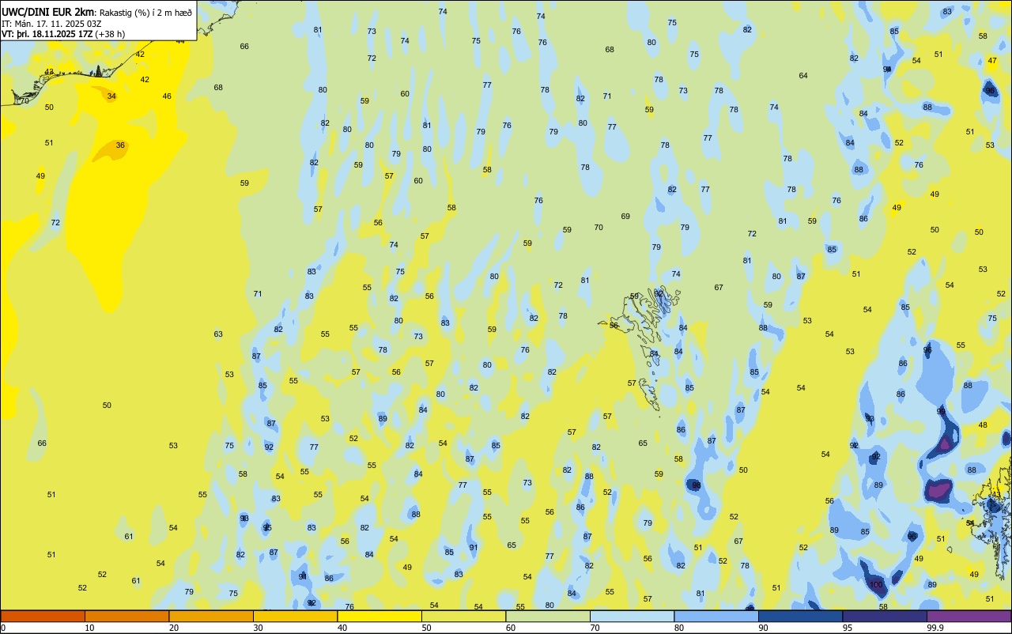Click the 70–80 light blue legend swatch
1012x634 pixels.
coord(632,616)
